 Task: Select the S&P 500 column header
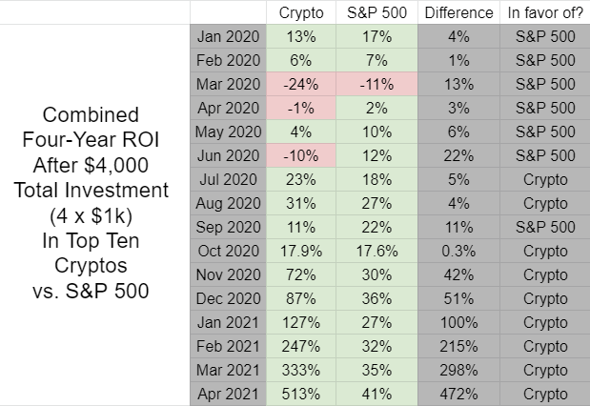coord(376,12)
